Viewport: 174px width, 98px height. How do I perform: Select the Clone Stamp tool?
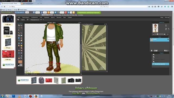[21, 38]
